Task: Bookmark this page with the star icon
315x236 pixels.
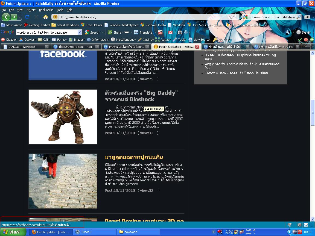Action: pyautogui.click(x=231, y=17)
